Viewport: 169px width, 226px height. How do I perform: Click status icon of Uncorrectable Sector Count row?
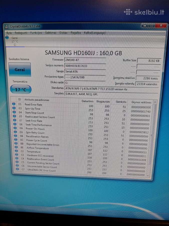(x=17, y=165)
